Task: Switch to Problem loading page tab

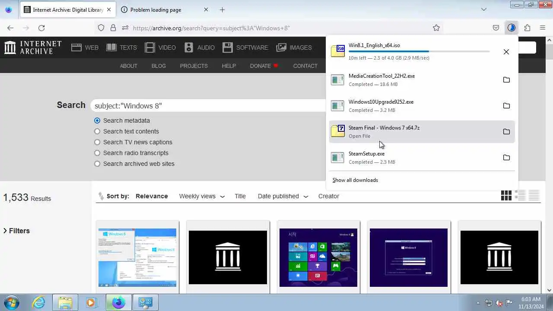Action: (164, 10)
